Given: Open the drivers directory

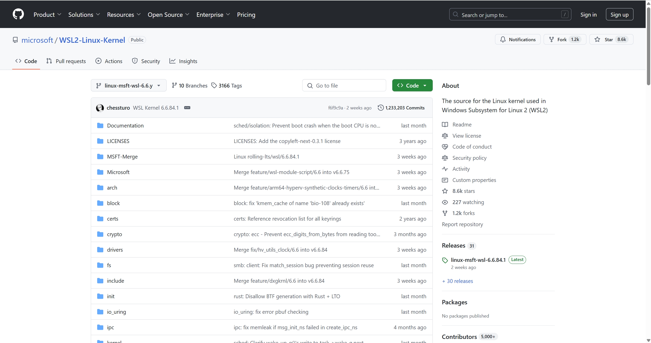Looking at the screenshot, I should 115,250.
